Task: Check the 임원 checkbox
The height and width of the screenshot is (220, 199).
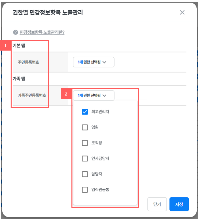Action: click(x=85, y=127)
